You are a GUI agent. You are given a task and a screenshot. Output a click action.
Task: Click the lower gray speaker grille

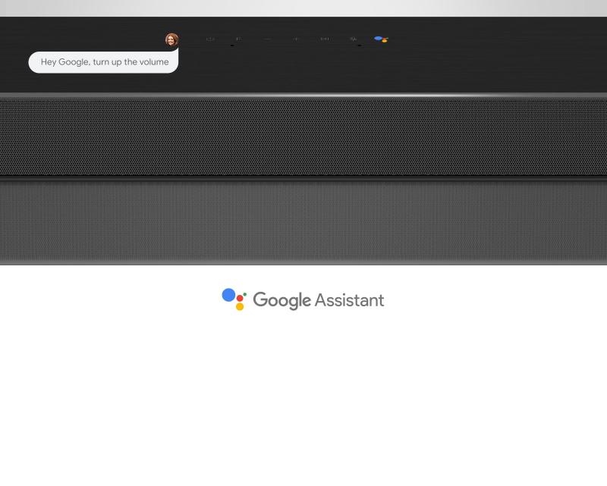[x=303, y=221]
